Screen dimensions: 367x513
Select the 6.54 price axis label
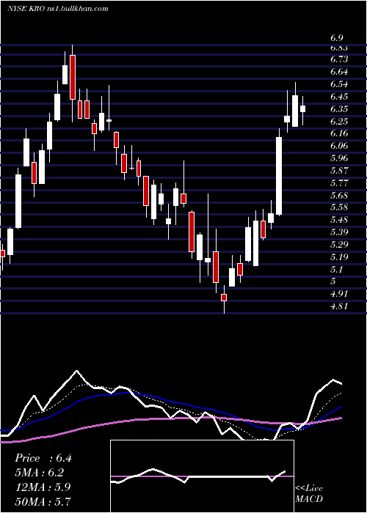339,84
